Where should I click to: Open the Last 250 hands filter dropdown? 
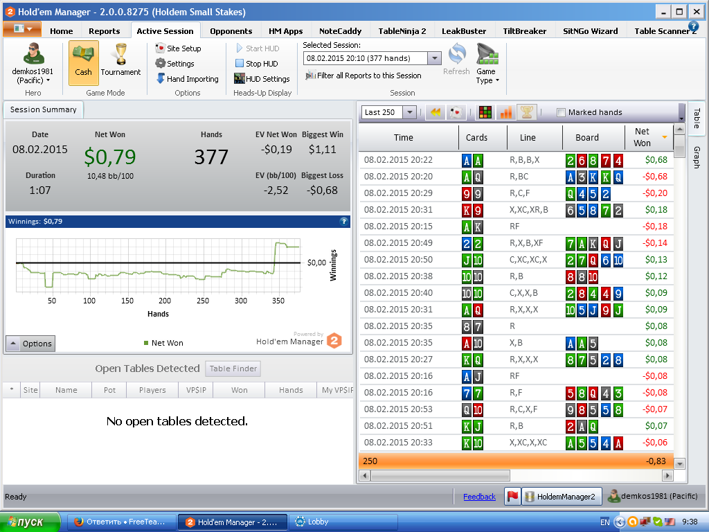[409, 112]
